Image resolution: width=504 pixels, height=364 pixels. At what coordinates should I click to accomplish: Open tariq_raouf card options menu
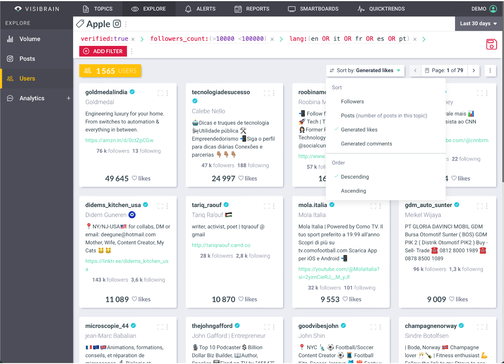point(274,206)
